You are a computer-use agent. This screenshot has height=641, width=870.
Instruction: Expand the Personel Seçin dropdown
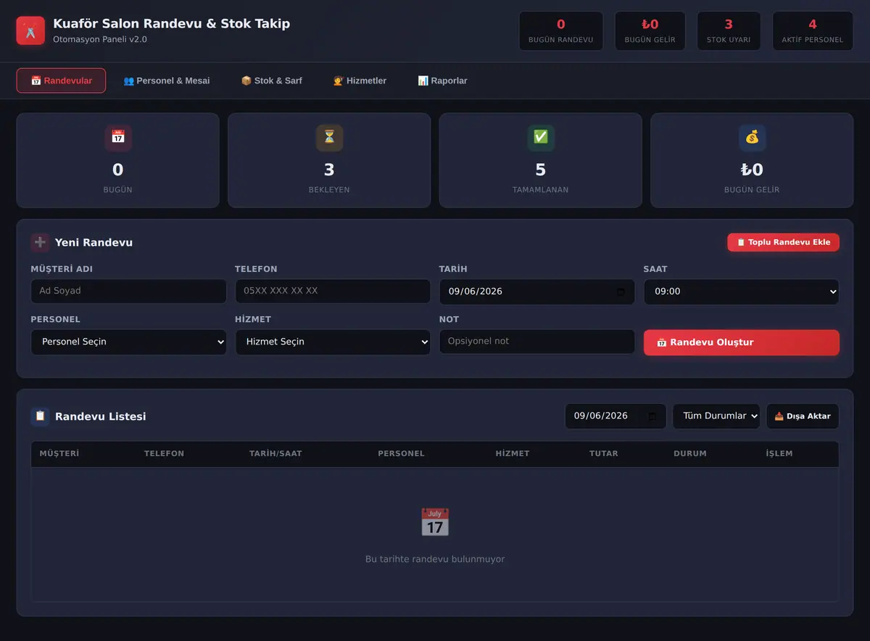[x=128, y=342]
